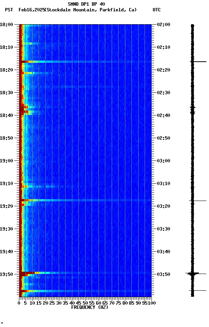This screenshot has width=209, height=327.
Task: Click the UTC time label '03:50'
Action: tap(164, 274)
